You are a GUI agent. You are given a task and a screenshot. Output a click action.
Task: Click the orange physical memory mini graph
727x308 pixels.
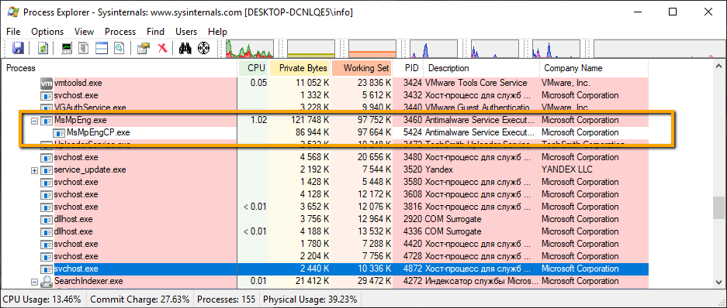click(x=372, y=49)
